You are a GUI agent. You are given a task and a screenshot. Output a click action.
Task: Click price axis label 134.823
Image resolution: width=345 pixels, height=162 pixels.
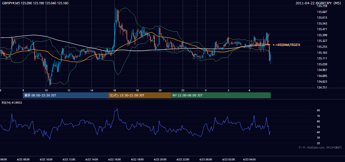(322, 82)
